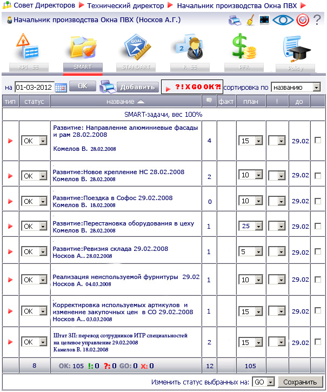Click red arrow in Поездка в Софос row
The height and width of the screenshot is (392, 327).
coord(10,201)
